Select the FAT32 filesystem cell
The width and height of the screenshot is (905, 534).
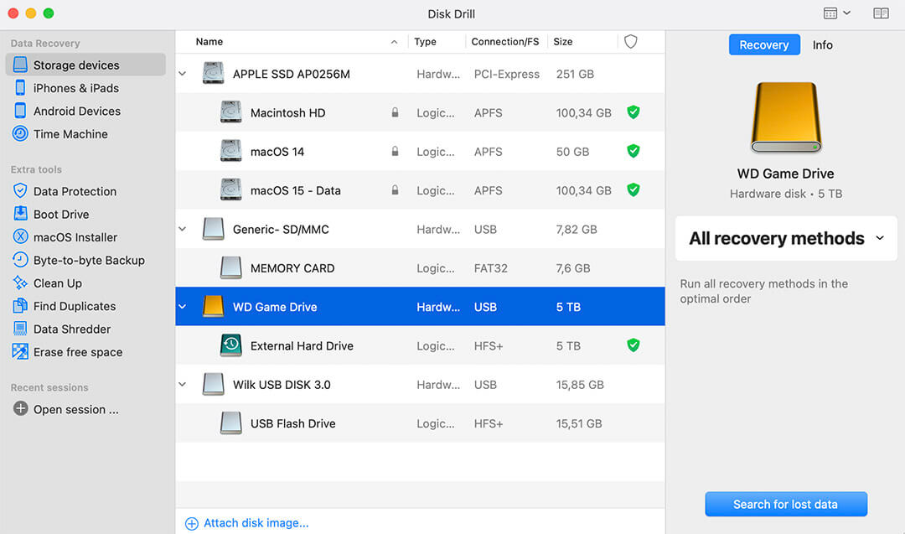pos(490,268)
